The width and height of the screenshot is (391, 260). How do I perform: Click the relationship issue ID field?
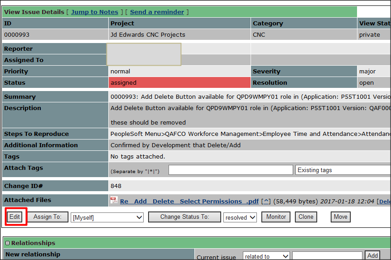(327, 256)
